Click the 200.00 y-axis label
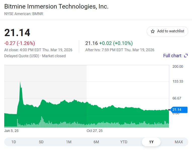 [178, 66]
